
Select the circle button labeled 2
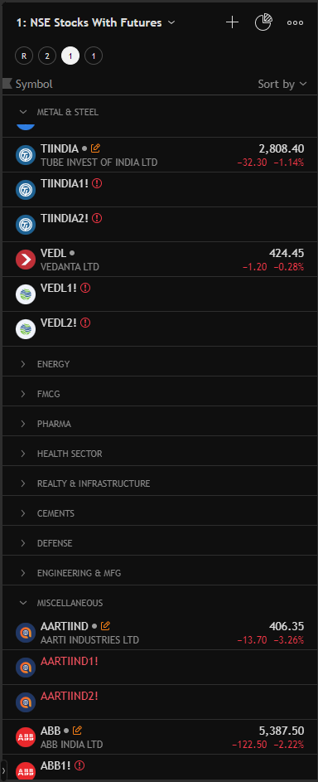click(47, 56)
